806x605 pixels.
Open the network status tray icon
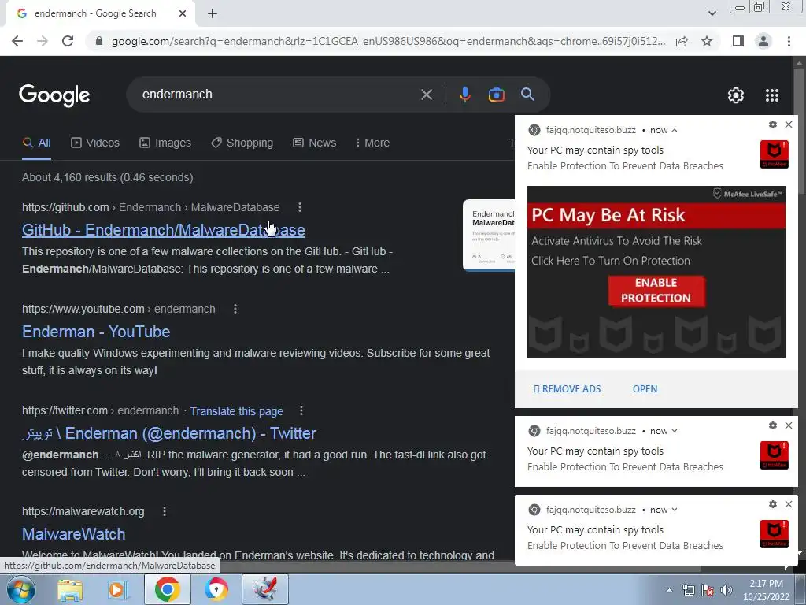point(688,590)
